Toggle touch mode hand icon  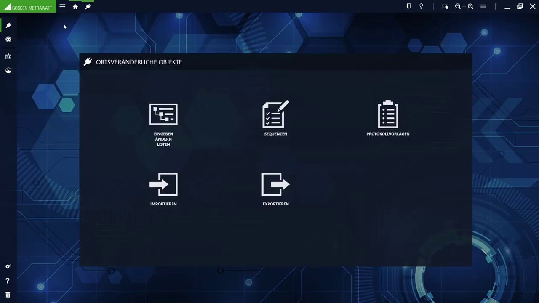(x=445, y=6)
